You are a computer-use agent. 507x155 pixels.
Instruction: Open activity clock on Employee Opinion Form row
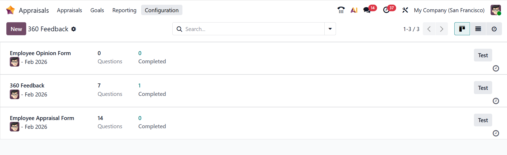pos(496,68)
